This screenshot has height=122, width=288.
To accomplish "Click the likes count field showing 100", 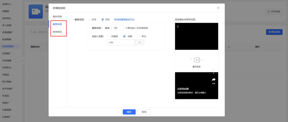I will pyautogui.click(x=118, y=28).
